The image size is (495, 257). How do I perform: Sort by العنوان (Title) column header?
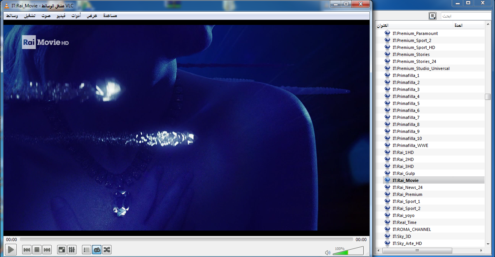pos(415,25)
